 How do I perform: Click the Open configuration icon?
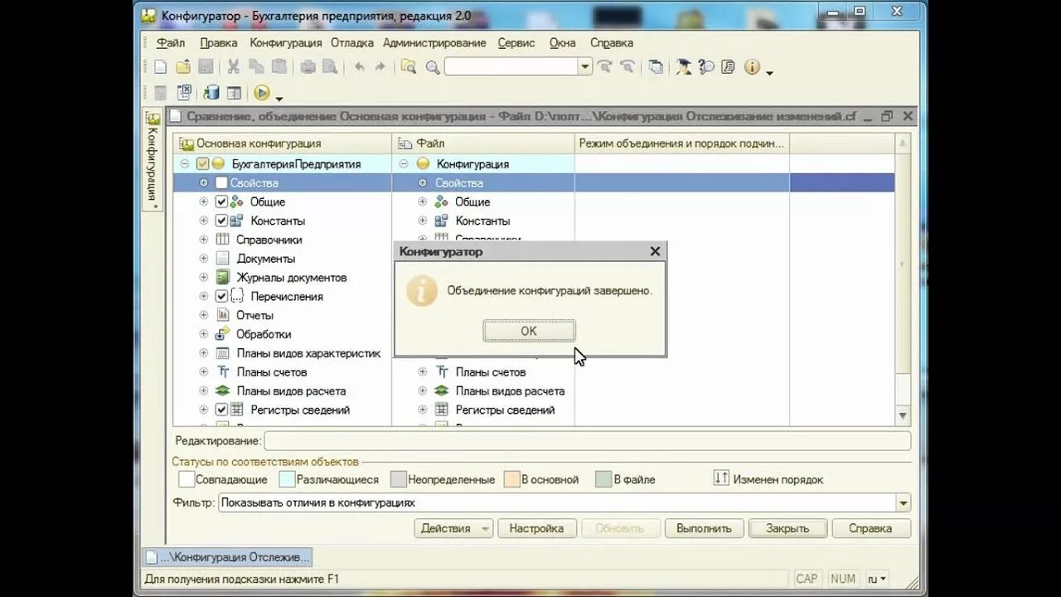pyautogui.click(x=161, y=93)
